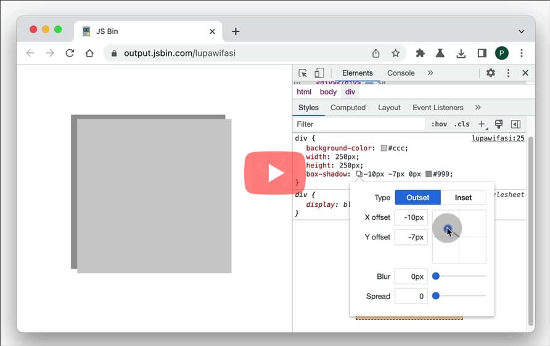Click the X offset field
The width and height of the screenshot is (550, 346).
(411, 217)
